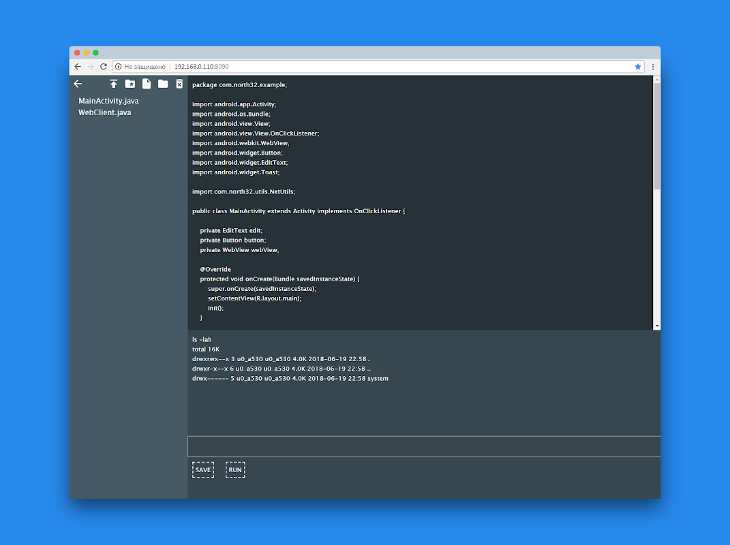Click the scrollbar down arrow in code editor
This screenshot has width=730, height=545.
(657, 326)
